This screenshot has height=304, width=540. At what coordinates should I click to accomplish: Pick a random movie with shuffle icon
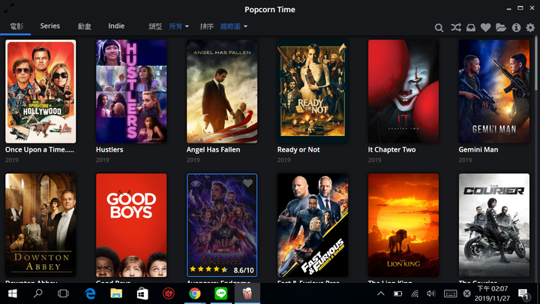[456, 27]
